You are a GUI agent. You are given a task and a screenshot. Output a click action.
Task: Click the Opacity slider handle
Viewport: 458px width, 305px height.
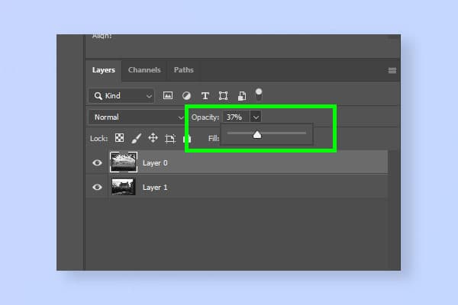257,134
